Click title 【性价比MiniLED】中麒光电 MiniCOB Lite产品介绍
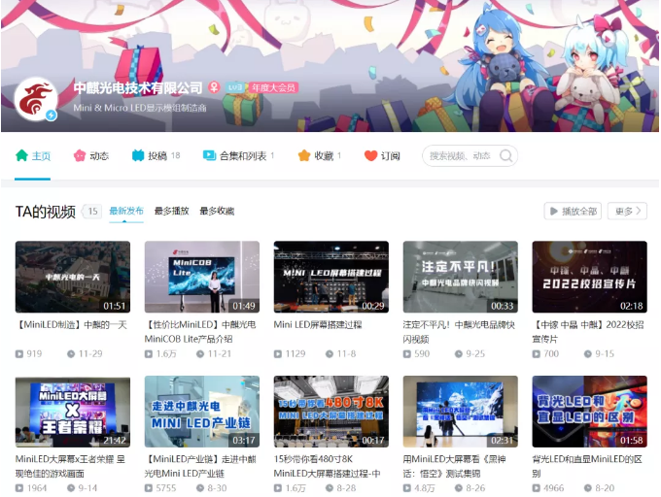The height and width of the screenshot is (497, 661). [x=200, y=332]
